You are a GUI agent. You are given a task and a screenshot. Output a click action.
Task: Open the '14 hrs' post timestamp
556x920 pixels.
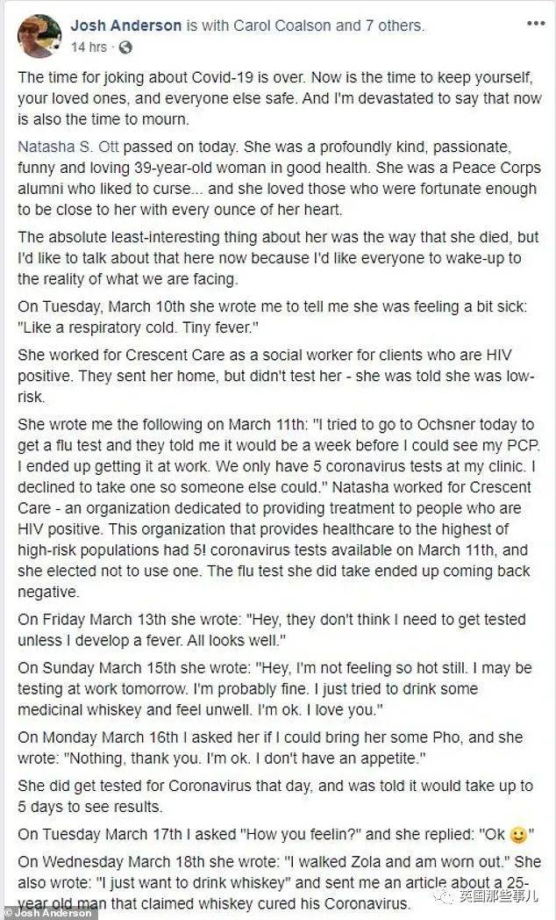[x=89, y=47]
